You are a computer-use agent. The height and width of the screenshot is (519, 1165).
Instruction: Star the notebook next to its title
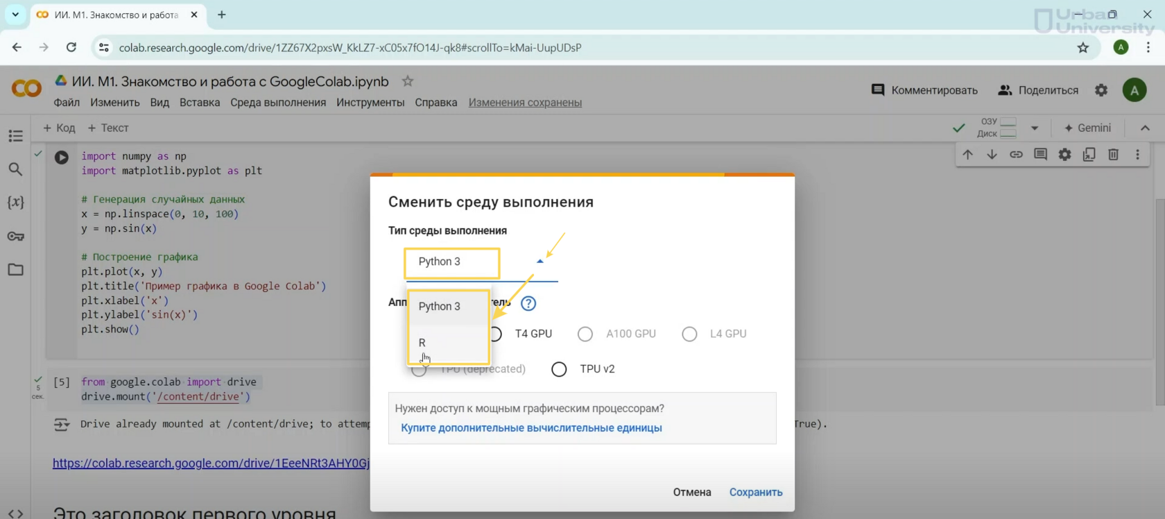tap(408, 81)
